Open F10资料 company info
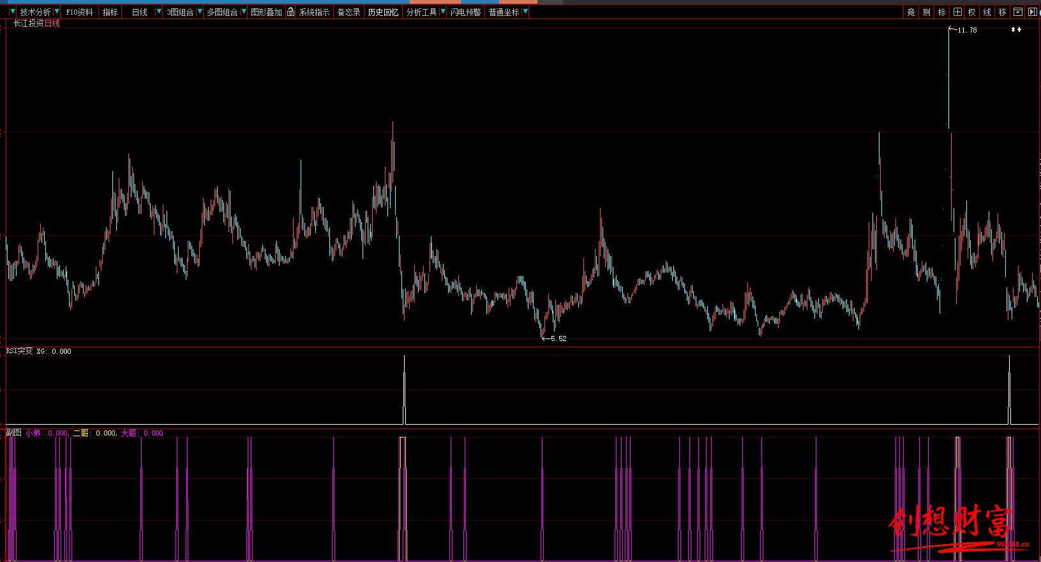 80,12
